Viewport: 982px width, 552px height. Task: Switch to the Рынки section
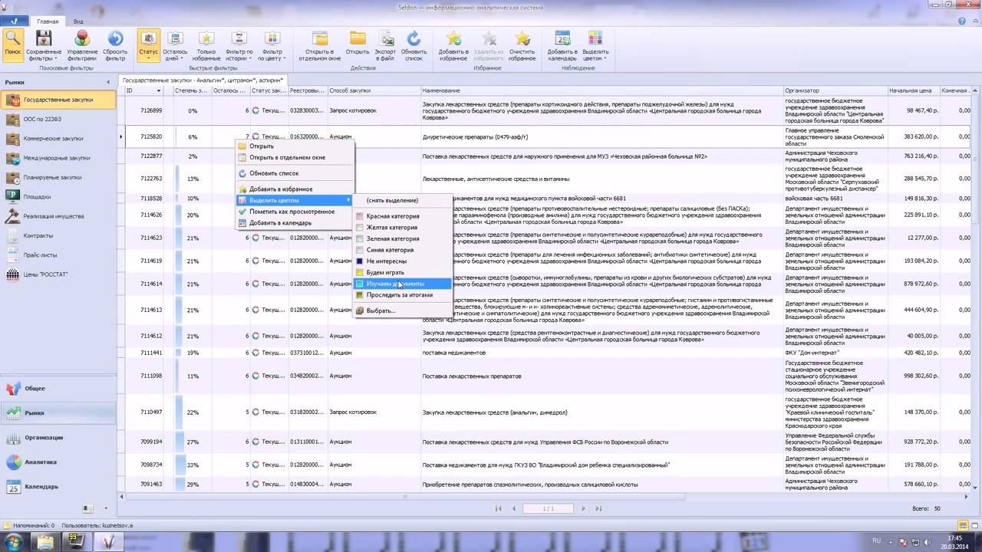(x=58, y=413)
